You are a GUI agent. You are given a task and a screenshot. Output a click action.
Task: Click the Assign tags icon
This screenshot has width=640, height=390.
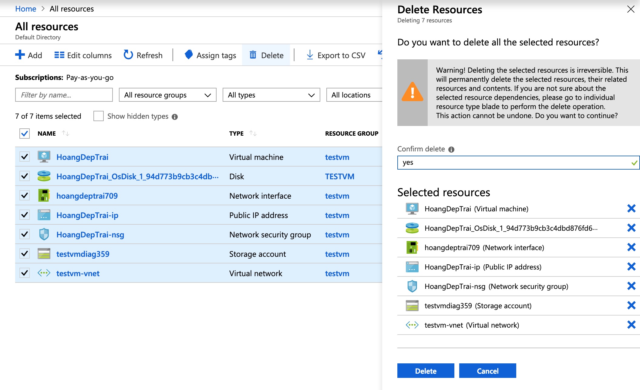(x=189, y=55)
